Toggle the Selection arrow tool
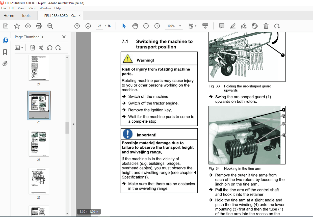 [x=124, y=26]
